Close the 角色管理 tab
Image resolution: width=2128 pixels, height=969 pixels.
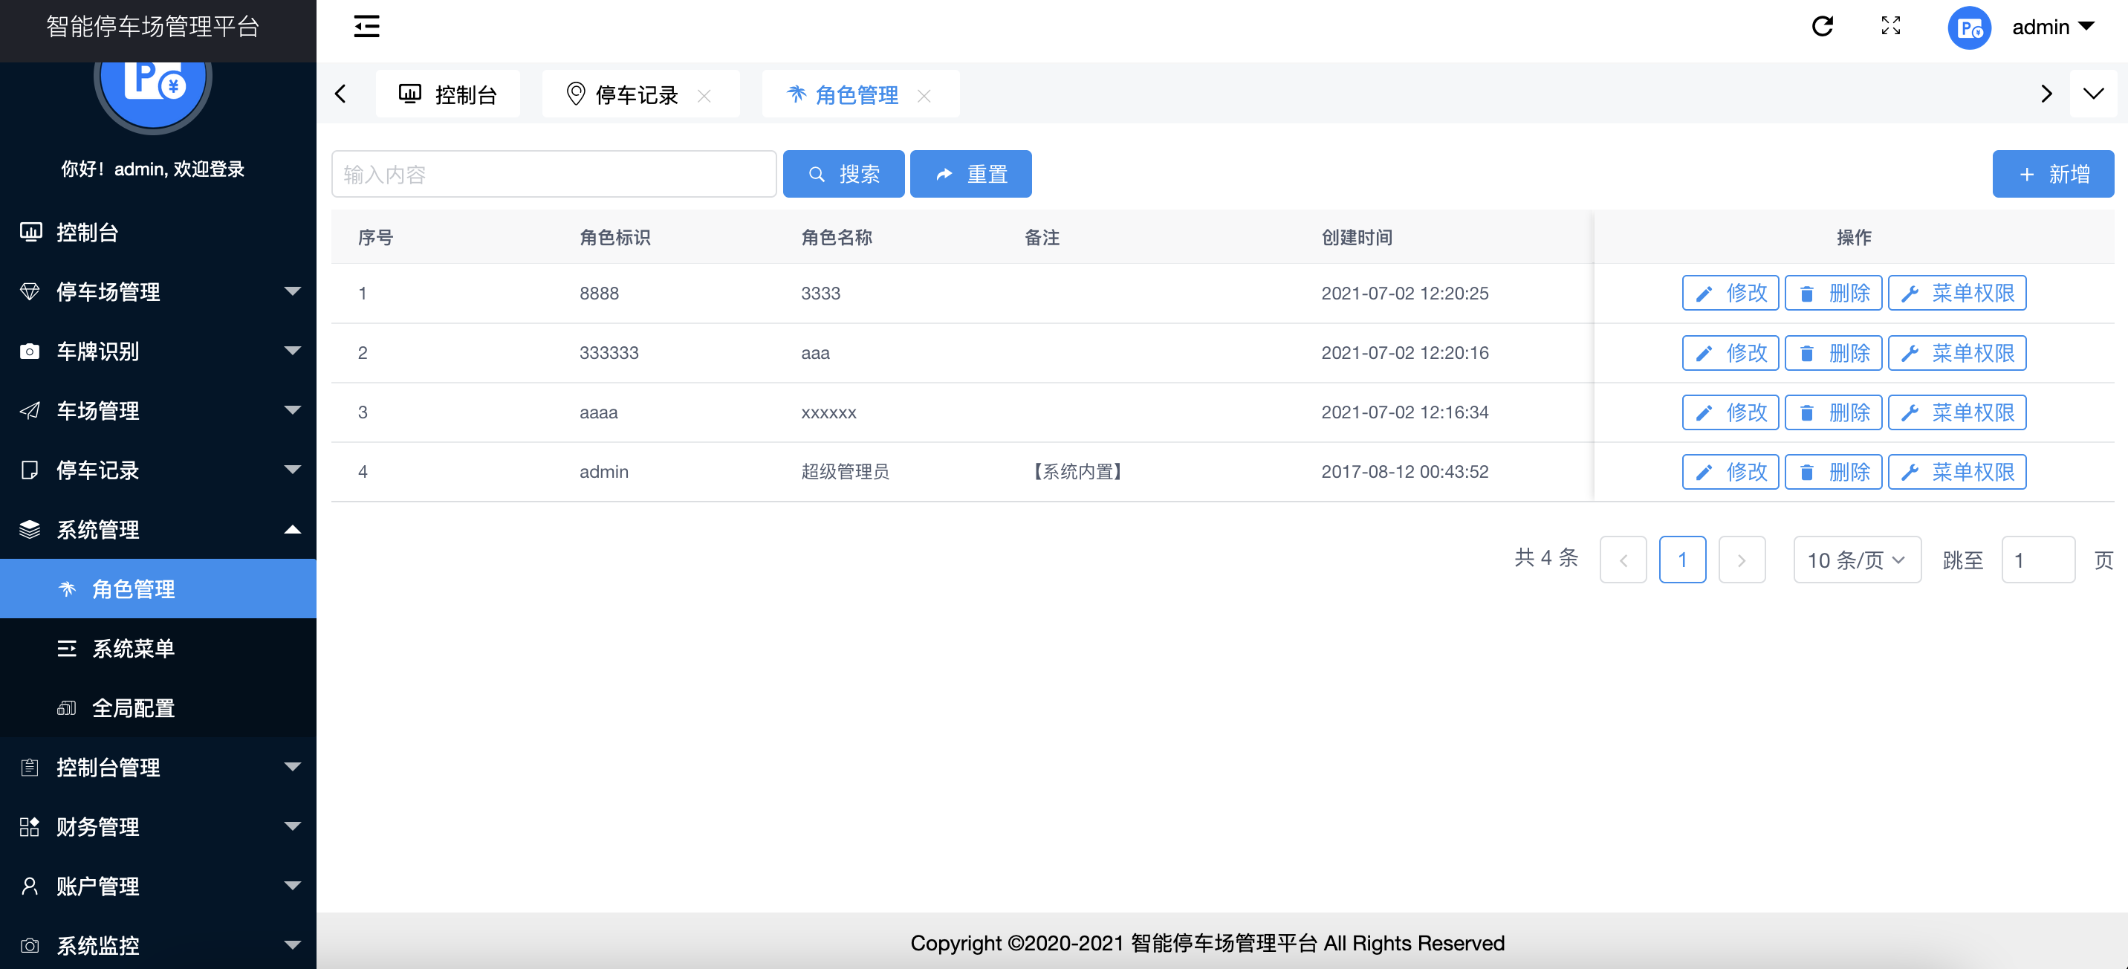(924, 96)
